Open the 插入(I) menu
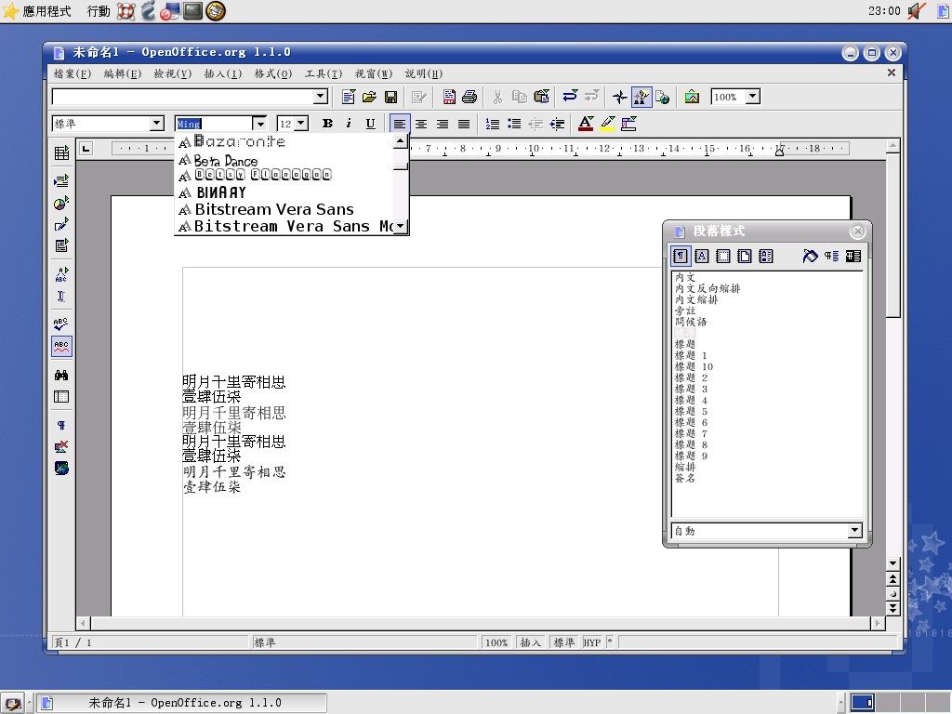This screenshot has height=714, width=952. click(x=222, y=74)
